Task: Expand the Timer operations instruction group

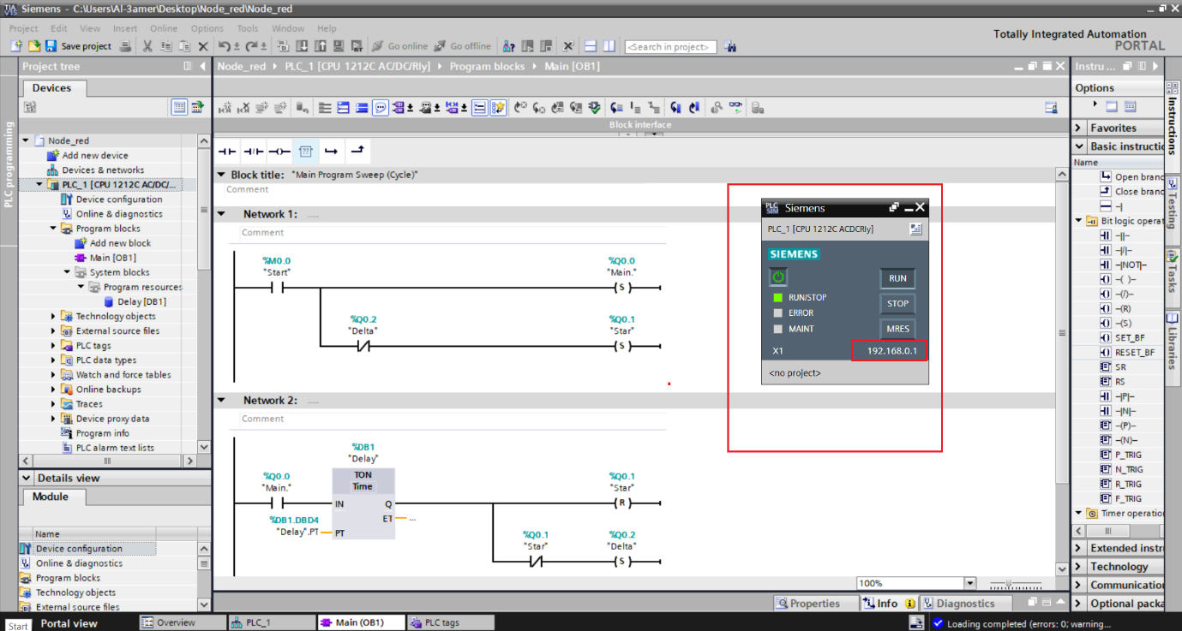Action: 1078,515
